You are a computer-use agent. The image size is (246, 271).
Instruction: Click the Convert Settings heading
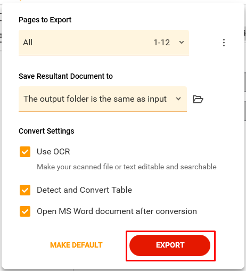click(x=46, y=131)
